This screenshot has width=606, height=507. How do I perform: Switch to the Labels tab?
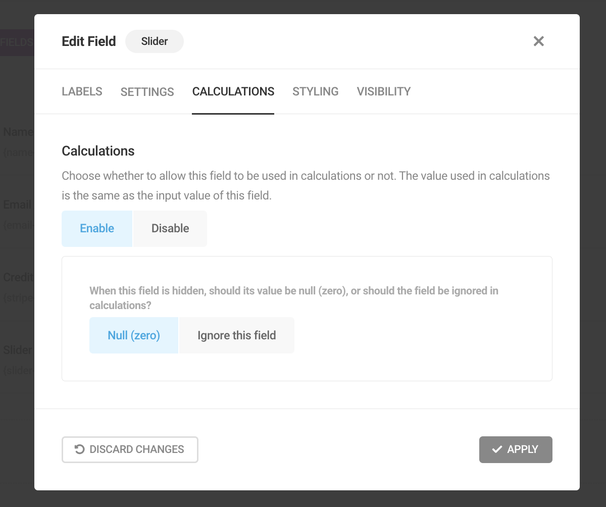click(82, 91)
